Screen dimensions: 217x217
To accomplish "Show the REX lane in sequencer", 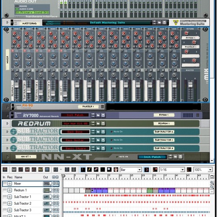I will coord(21,169).
